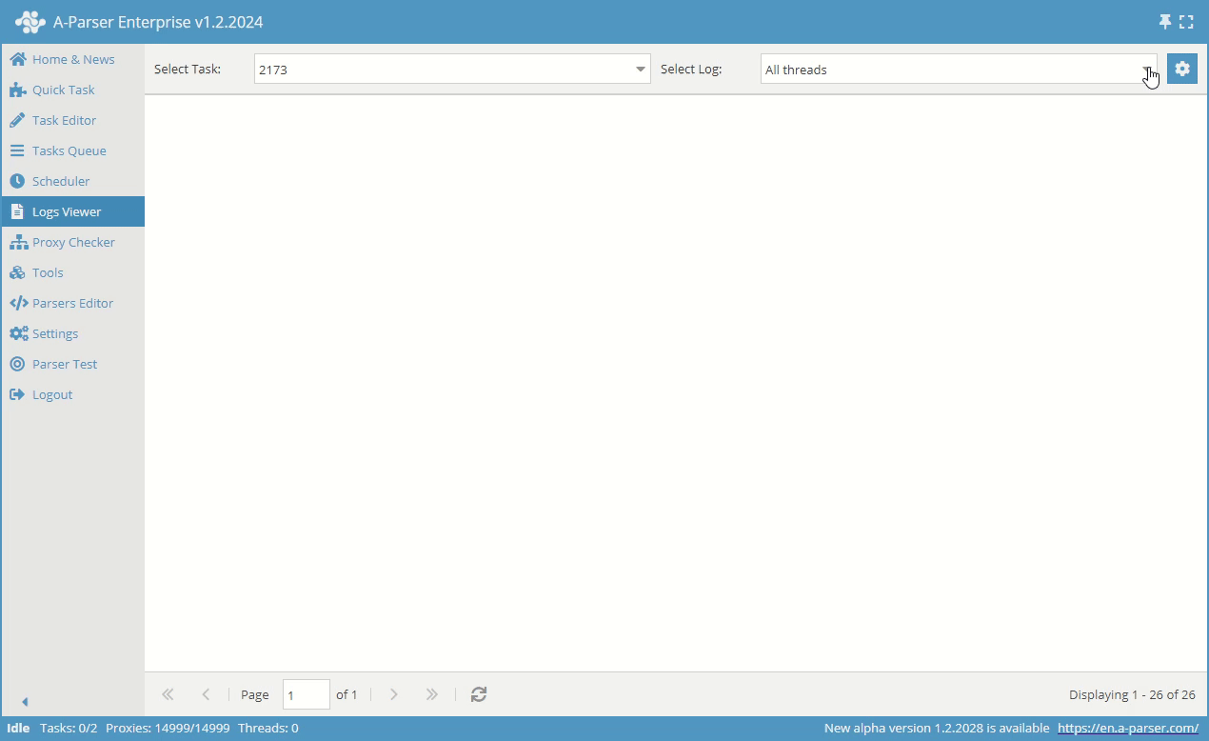Viewport: 1209px width, 741px height.
Task: Collapse the left sidebar arrow
Action: click(x=25, y=701)
